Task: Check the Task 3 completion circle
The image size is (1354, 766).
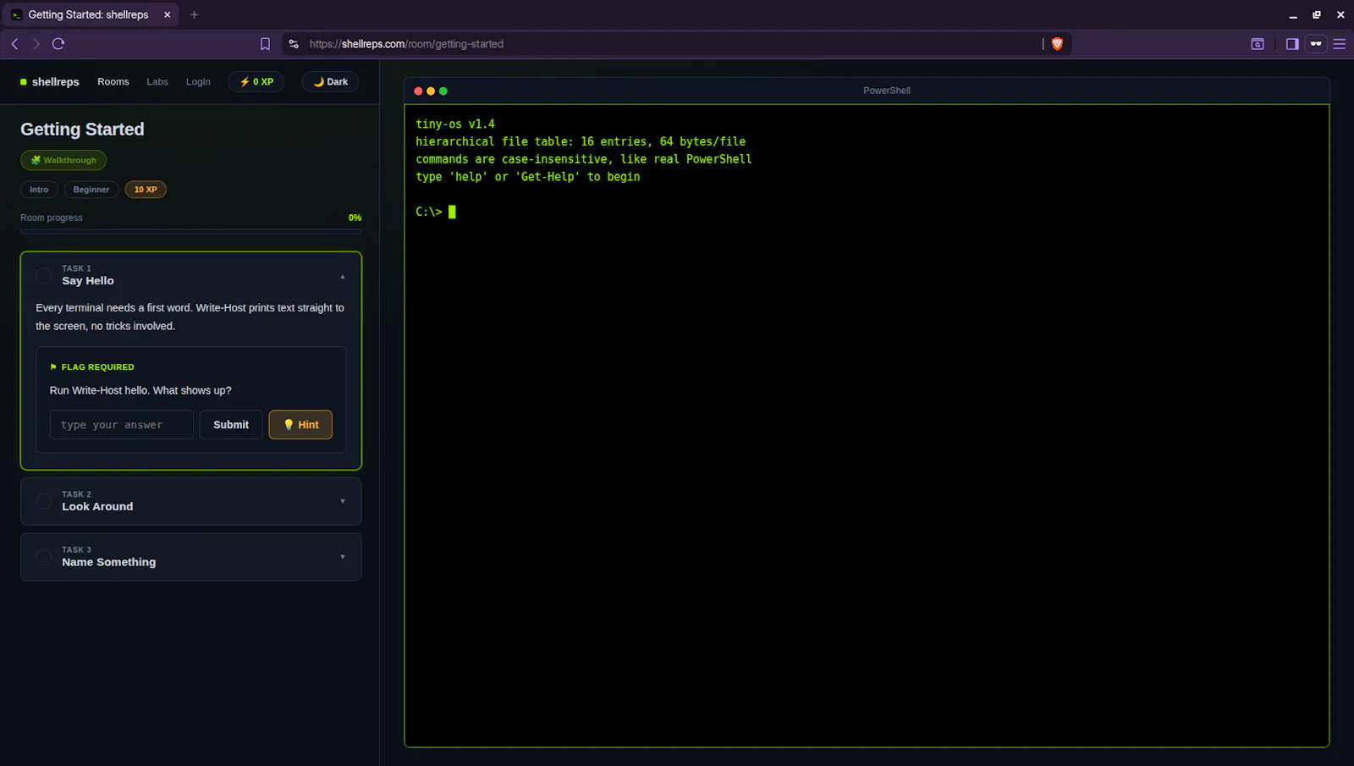Action: (44, 557)
